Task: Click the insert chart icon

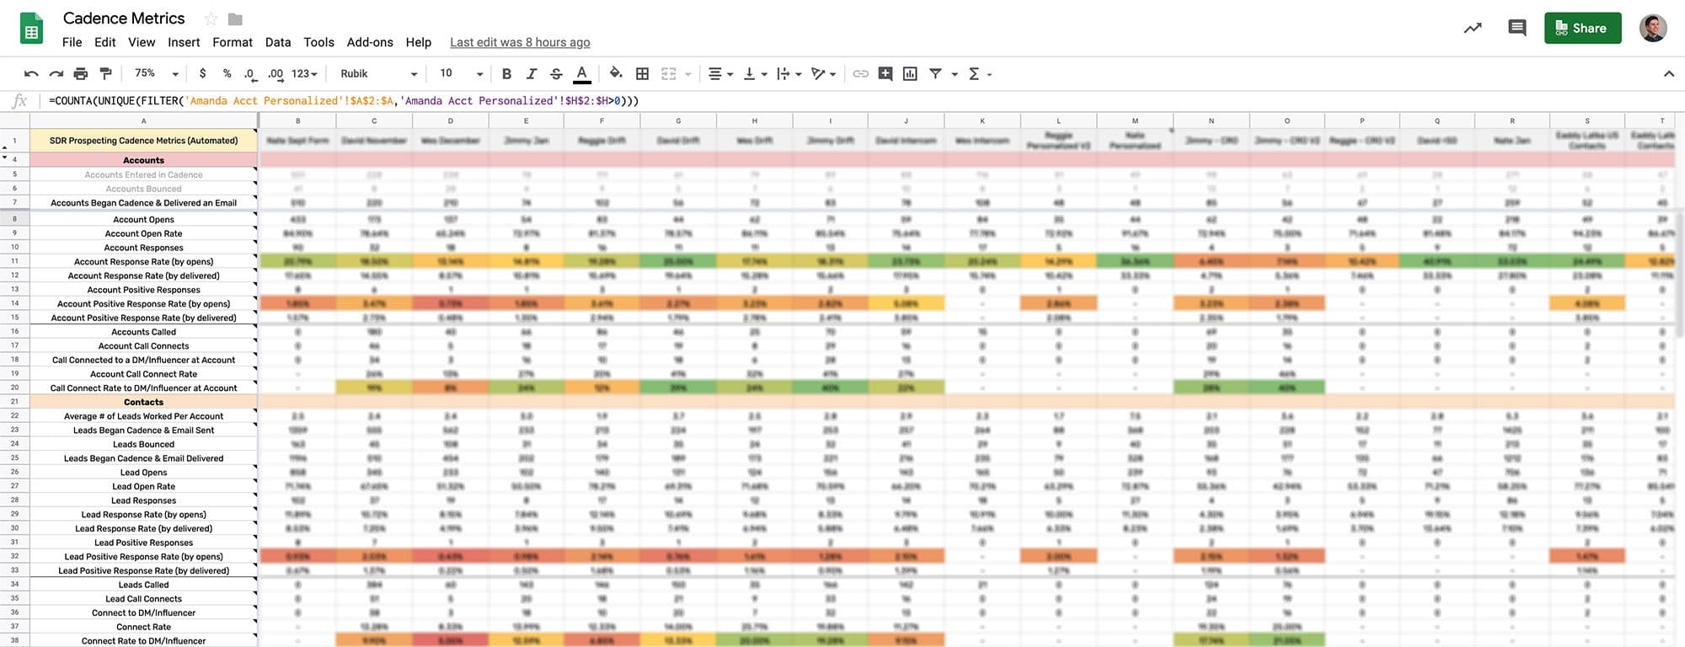Action: point(910,74)
